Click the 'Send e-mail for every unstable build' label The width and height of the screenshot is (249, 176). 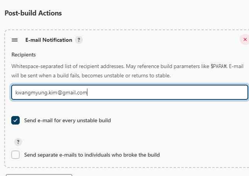67,120
